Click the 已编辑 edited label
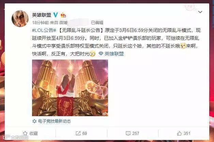Image resolution: width=214 pixels, height=142 pixels. pyautogui.click(x=97, y=22)
